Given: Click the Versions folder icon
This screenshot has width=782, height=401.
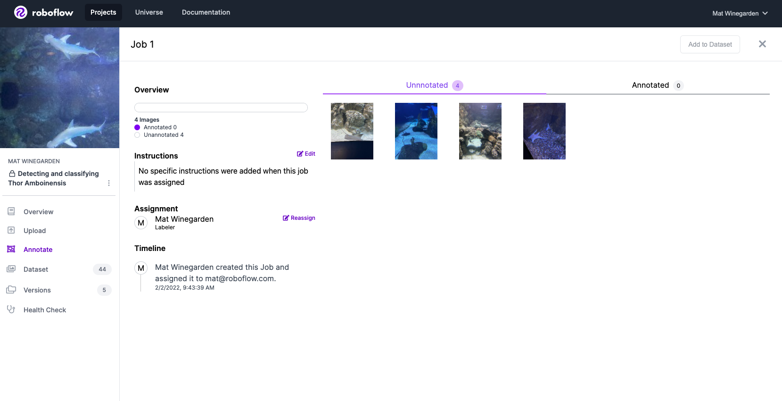Looking at the screenshot, I should point(11,290).
